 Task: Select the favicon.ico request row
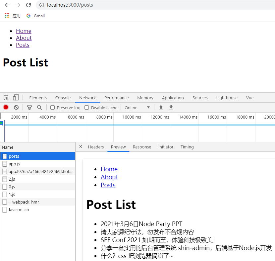click(38, 210)
